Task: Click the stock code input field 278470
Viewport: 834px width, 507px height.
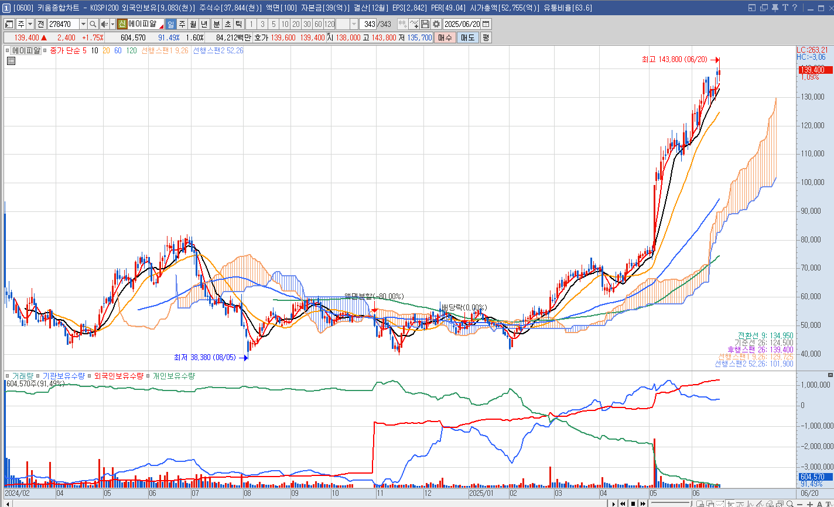Action: tap(63, 24)
